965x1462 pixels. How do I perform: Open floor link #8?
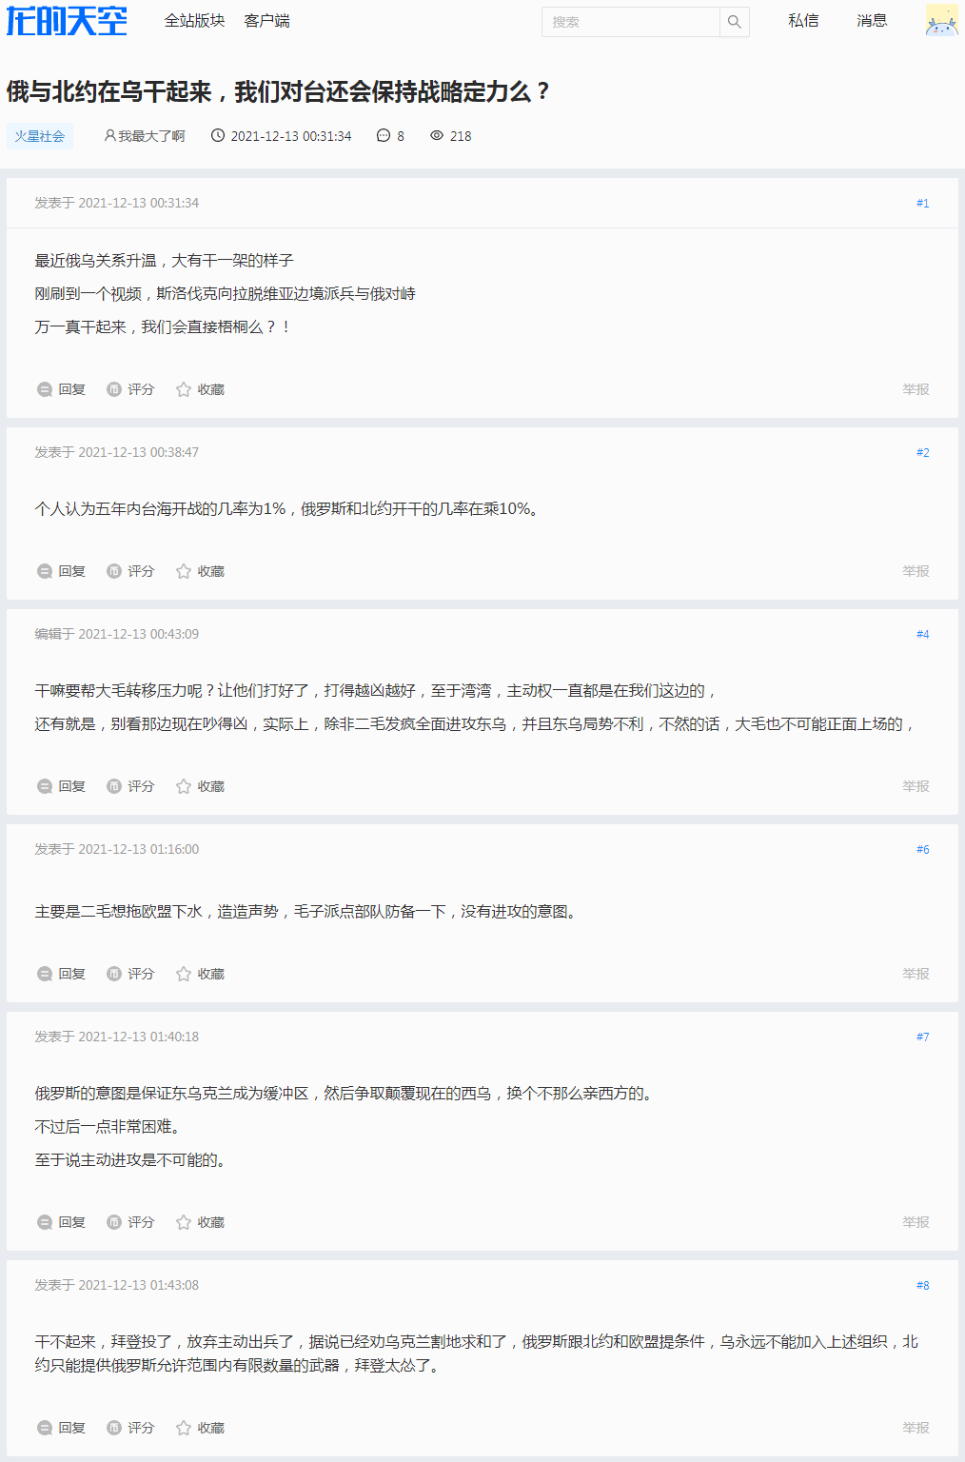[922, 1285]
